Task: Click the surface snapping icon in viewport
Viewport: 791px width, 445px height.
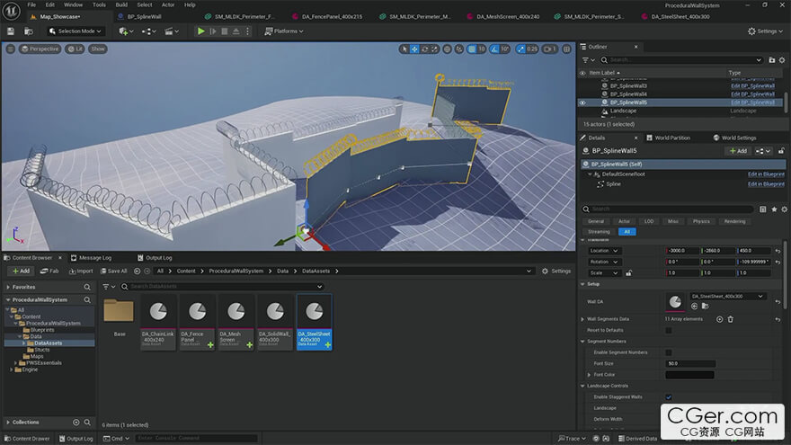Action: [459, 49]
